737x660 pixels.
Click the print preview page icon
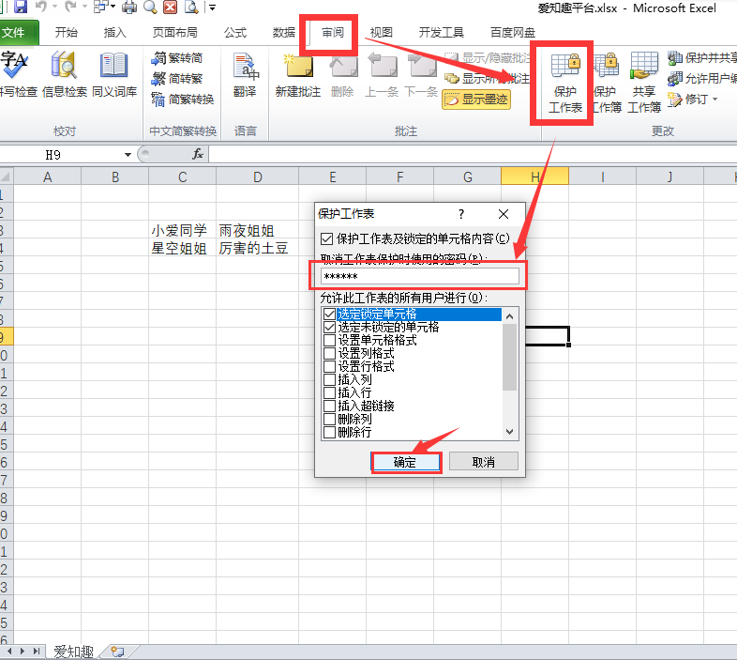191,8
